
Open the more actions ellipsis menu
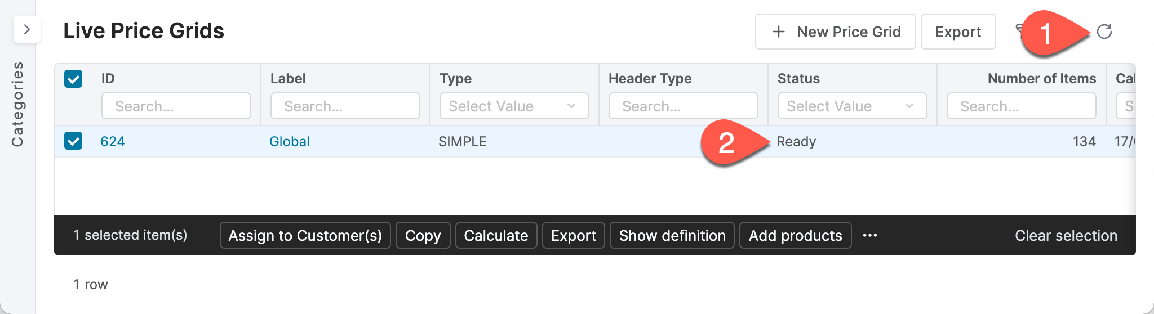click(x=869, y=235)
